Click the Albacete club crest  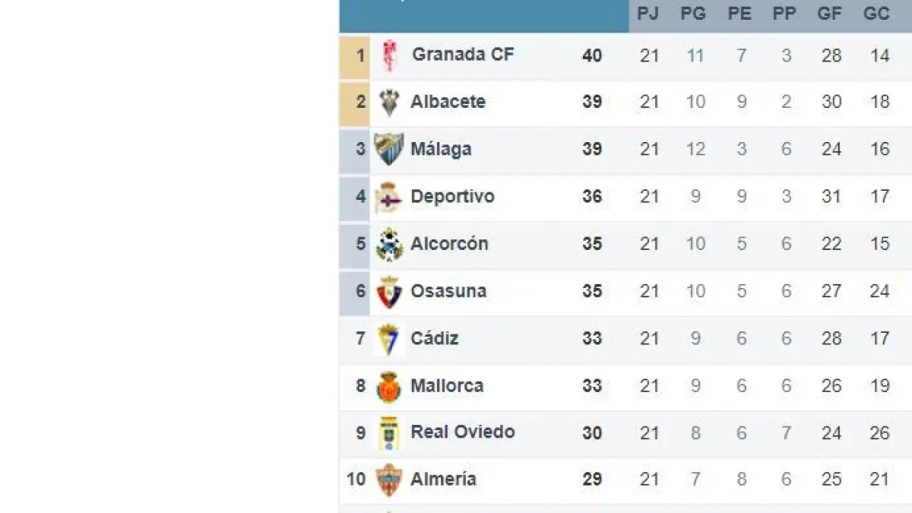coord(389,103)
